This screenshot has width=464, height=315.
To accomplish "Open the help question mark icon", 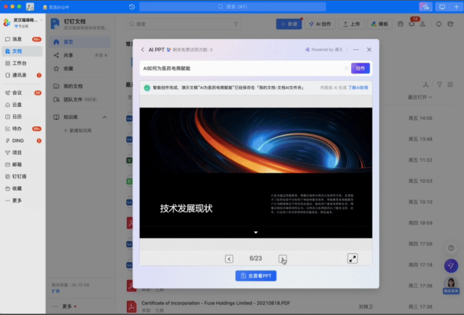I will [450, 248].
